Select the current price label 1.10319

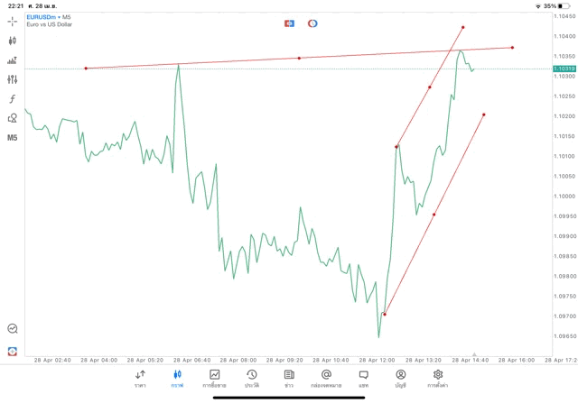(x=564, y=69)
